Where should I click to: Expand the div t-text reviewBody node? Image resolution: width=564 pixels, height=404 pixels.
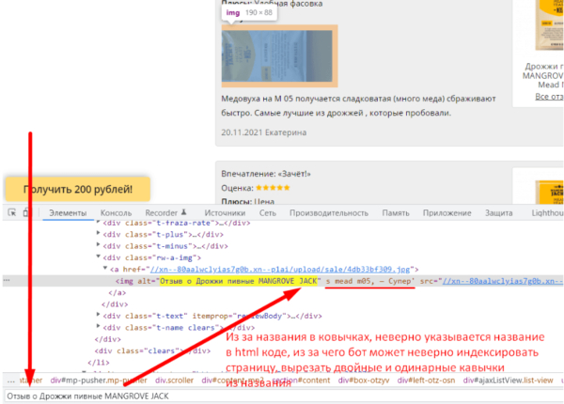98,315
